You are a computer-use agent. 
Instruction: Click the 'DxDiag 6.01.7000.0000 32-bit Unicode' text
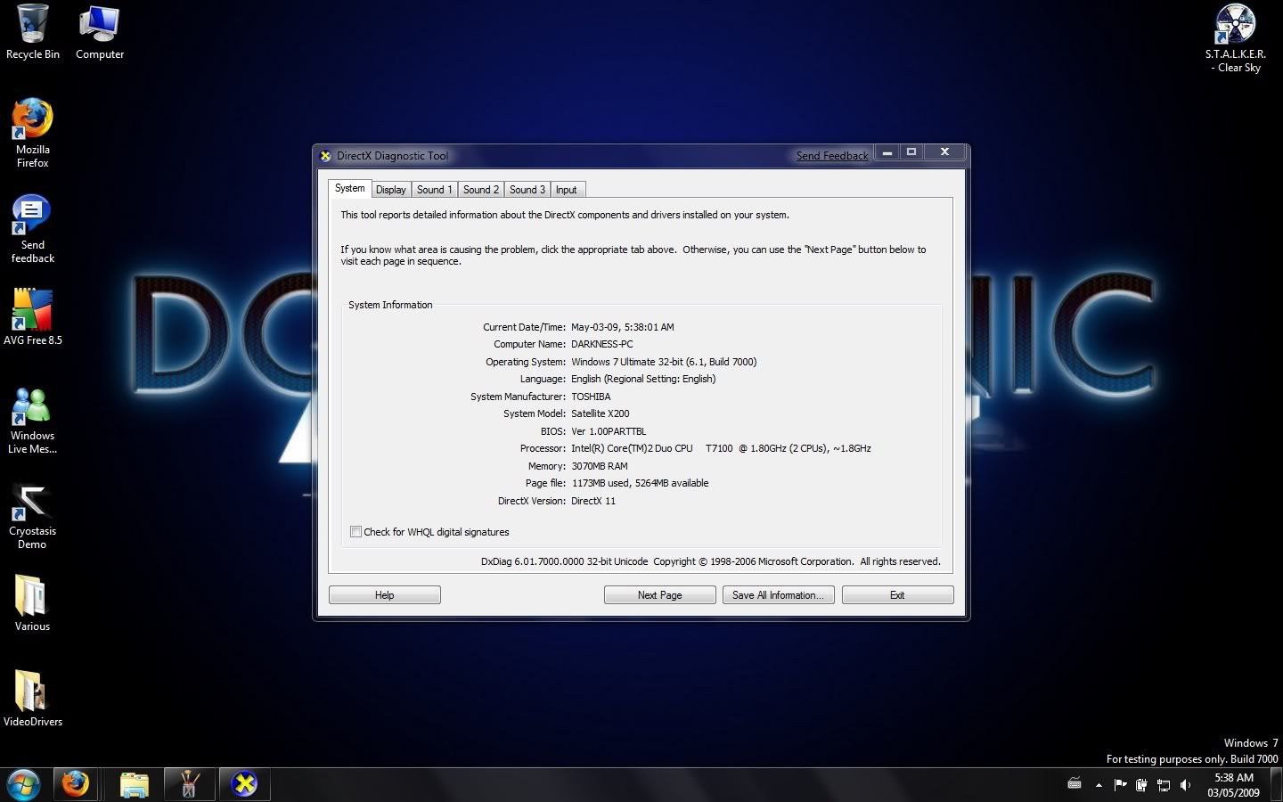[x=565, y=561]
